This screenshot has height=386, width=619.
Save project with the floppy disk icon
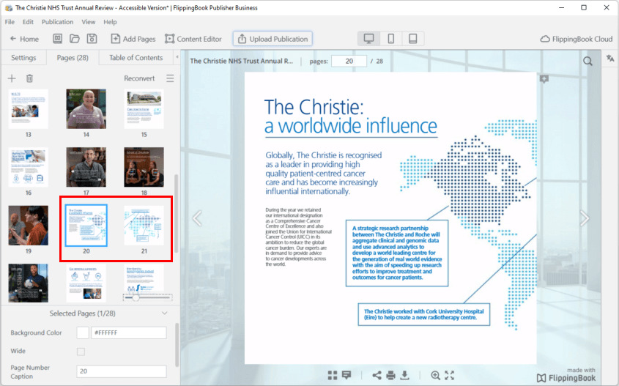click(x=92, y=39)
